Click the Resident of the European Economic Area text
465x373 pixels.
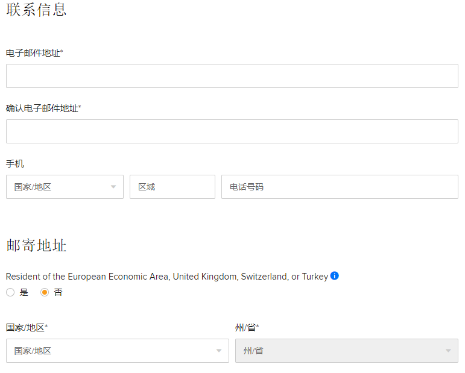pyautogui.click(x=166, y=277)
